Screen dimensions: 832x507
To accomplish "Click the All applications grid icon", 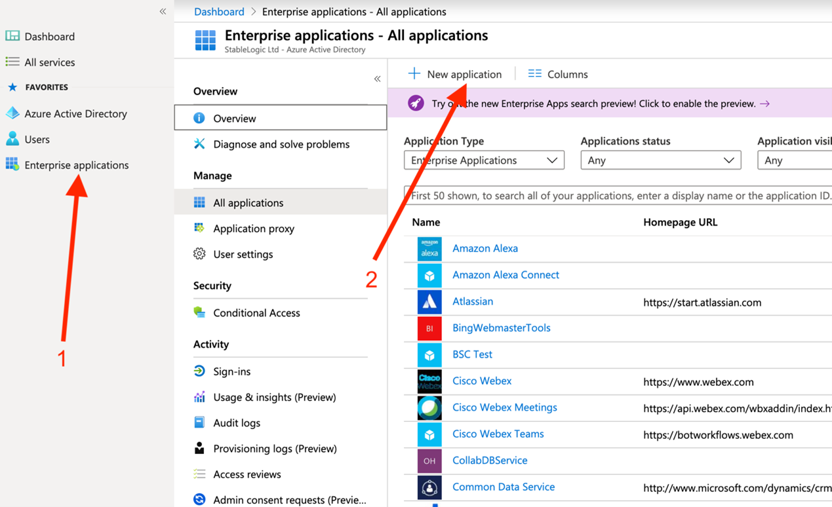I will point(199,202).
